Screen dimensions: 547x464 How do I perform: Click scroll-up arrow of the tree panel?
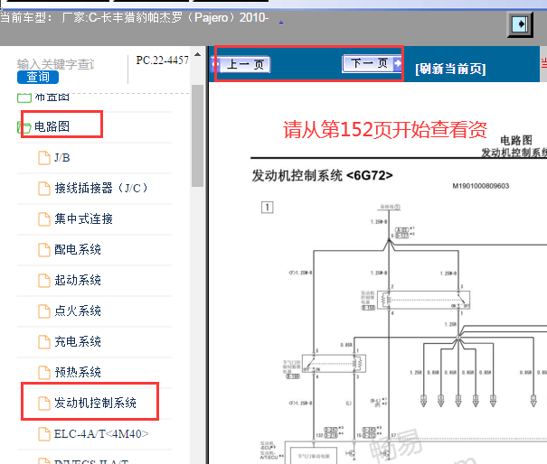(197, 54)
